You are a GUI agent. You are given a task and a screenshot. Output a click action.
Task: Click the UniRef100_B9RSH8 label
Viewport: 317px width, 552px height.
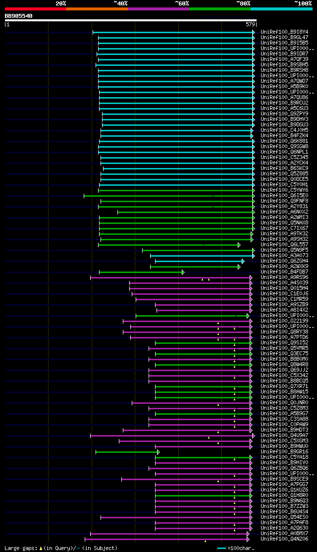click(284, 70)
